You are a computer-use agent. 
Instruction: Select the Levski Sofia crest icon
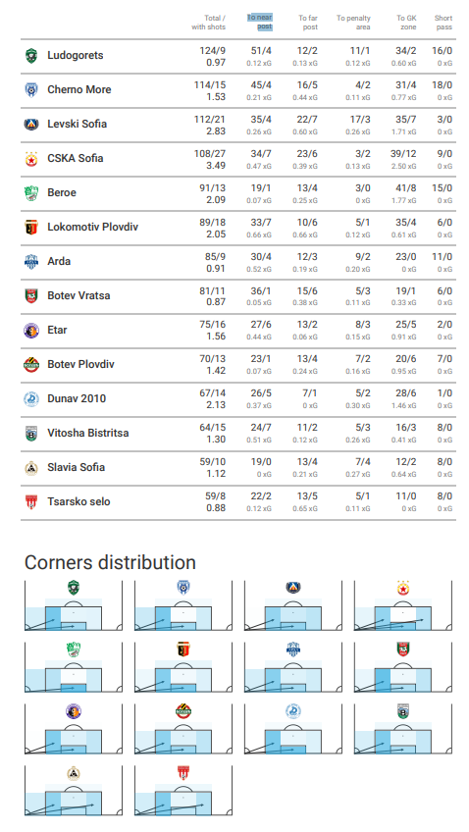[x=31, y=125]
